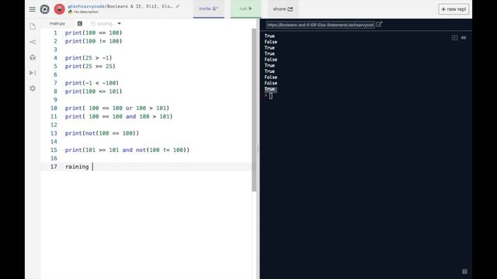
Task: Select the main.py file tab
Action: (57, 23)
